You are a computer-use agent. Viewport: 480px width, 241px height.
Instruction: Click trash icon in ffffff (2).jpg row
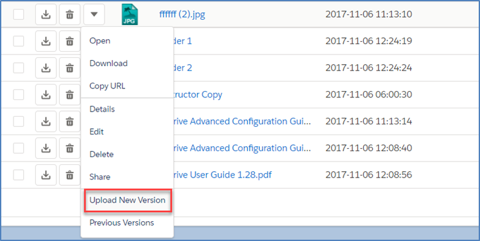pos(70,14)
